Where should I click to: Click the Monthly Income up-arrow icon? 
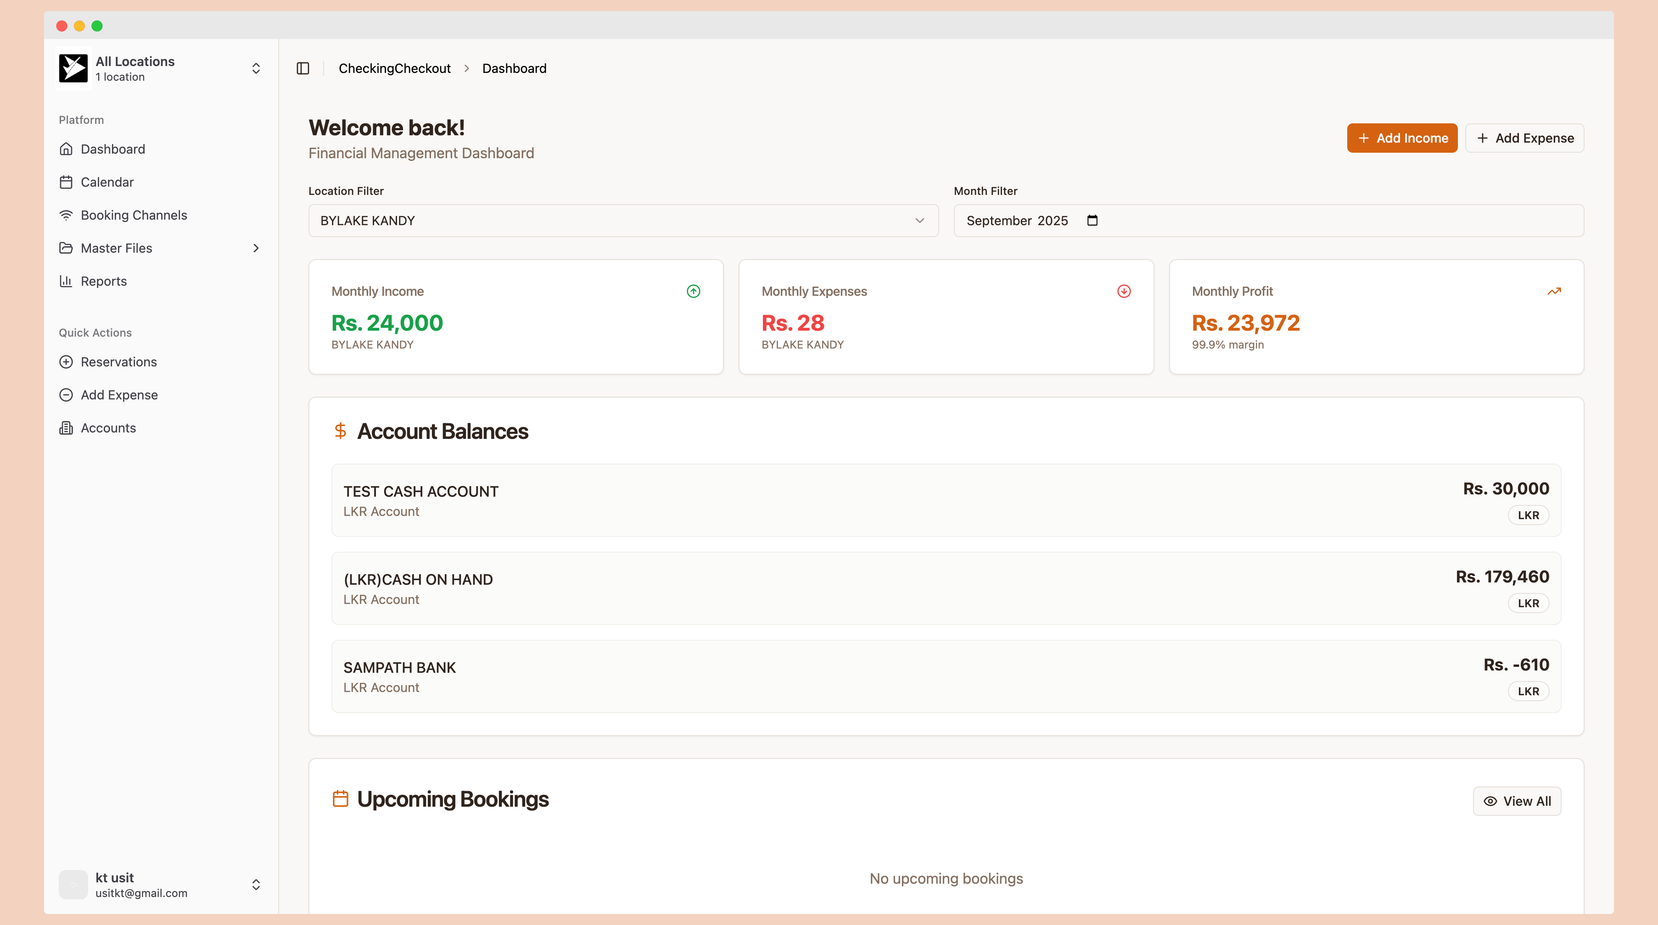click(693, 291)
